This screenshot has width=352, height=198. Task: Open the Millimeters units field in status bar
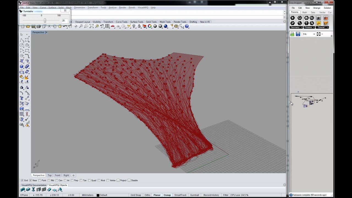coord(88,195)
